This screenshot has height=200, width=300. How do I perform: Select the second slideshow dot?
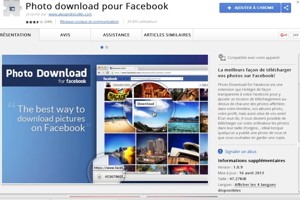click(x=107, y=47)
